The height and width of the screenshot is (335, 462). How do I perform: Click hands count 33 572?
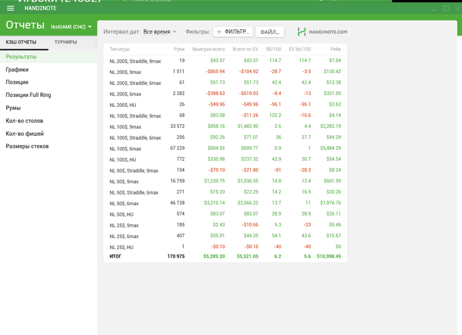(x=178, y=127)
